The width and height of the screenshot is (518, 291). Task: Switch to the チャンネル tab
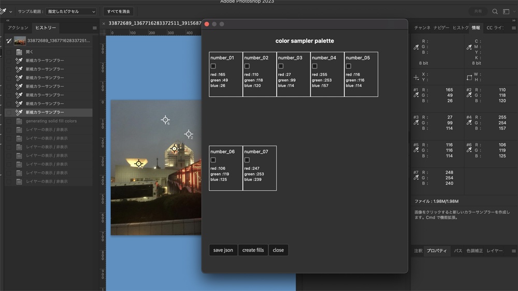[x=422, y=28]
